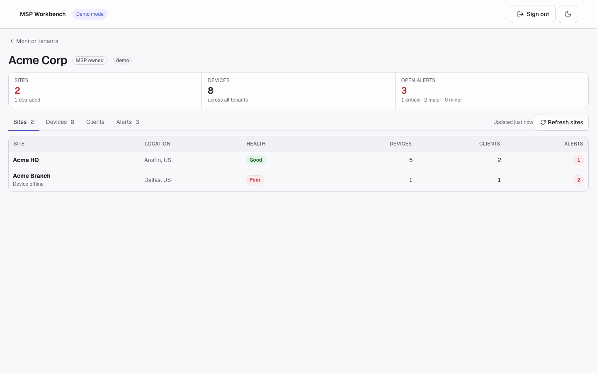Click the alert count badge for Acme Branch
Viewport: 597px width, 373px height.
[579, 180]
